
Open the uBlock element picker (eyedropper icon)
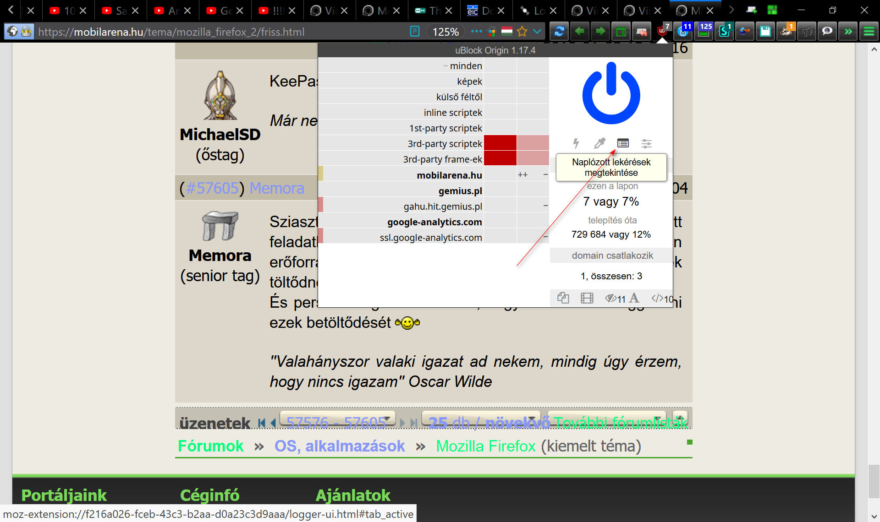point(599,143)
